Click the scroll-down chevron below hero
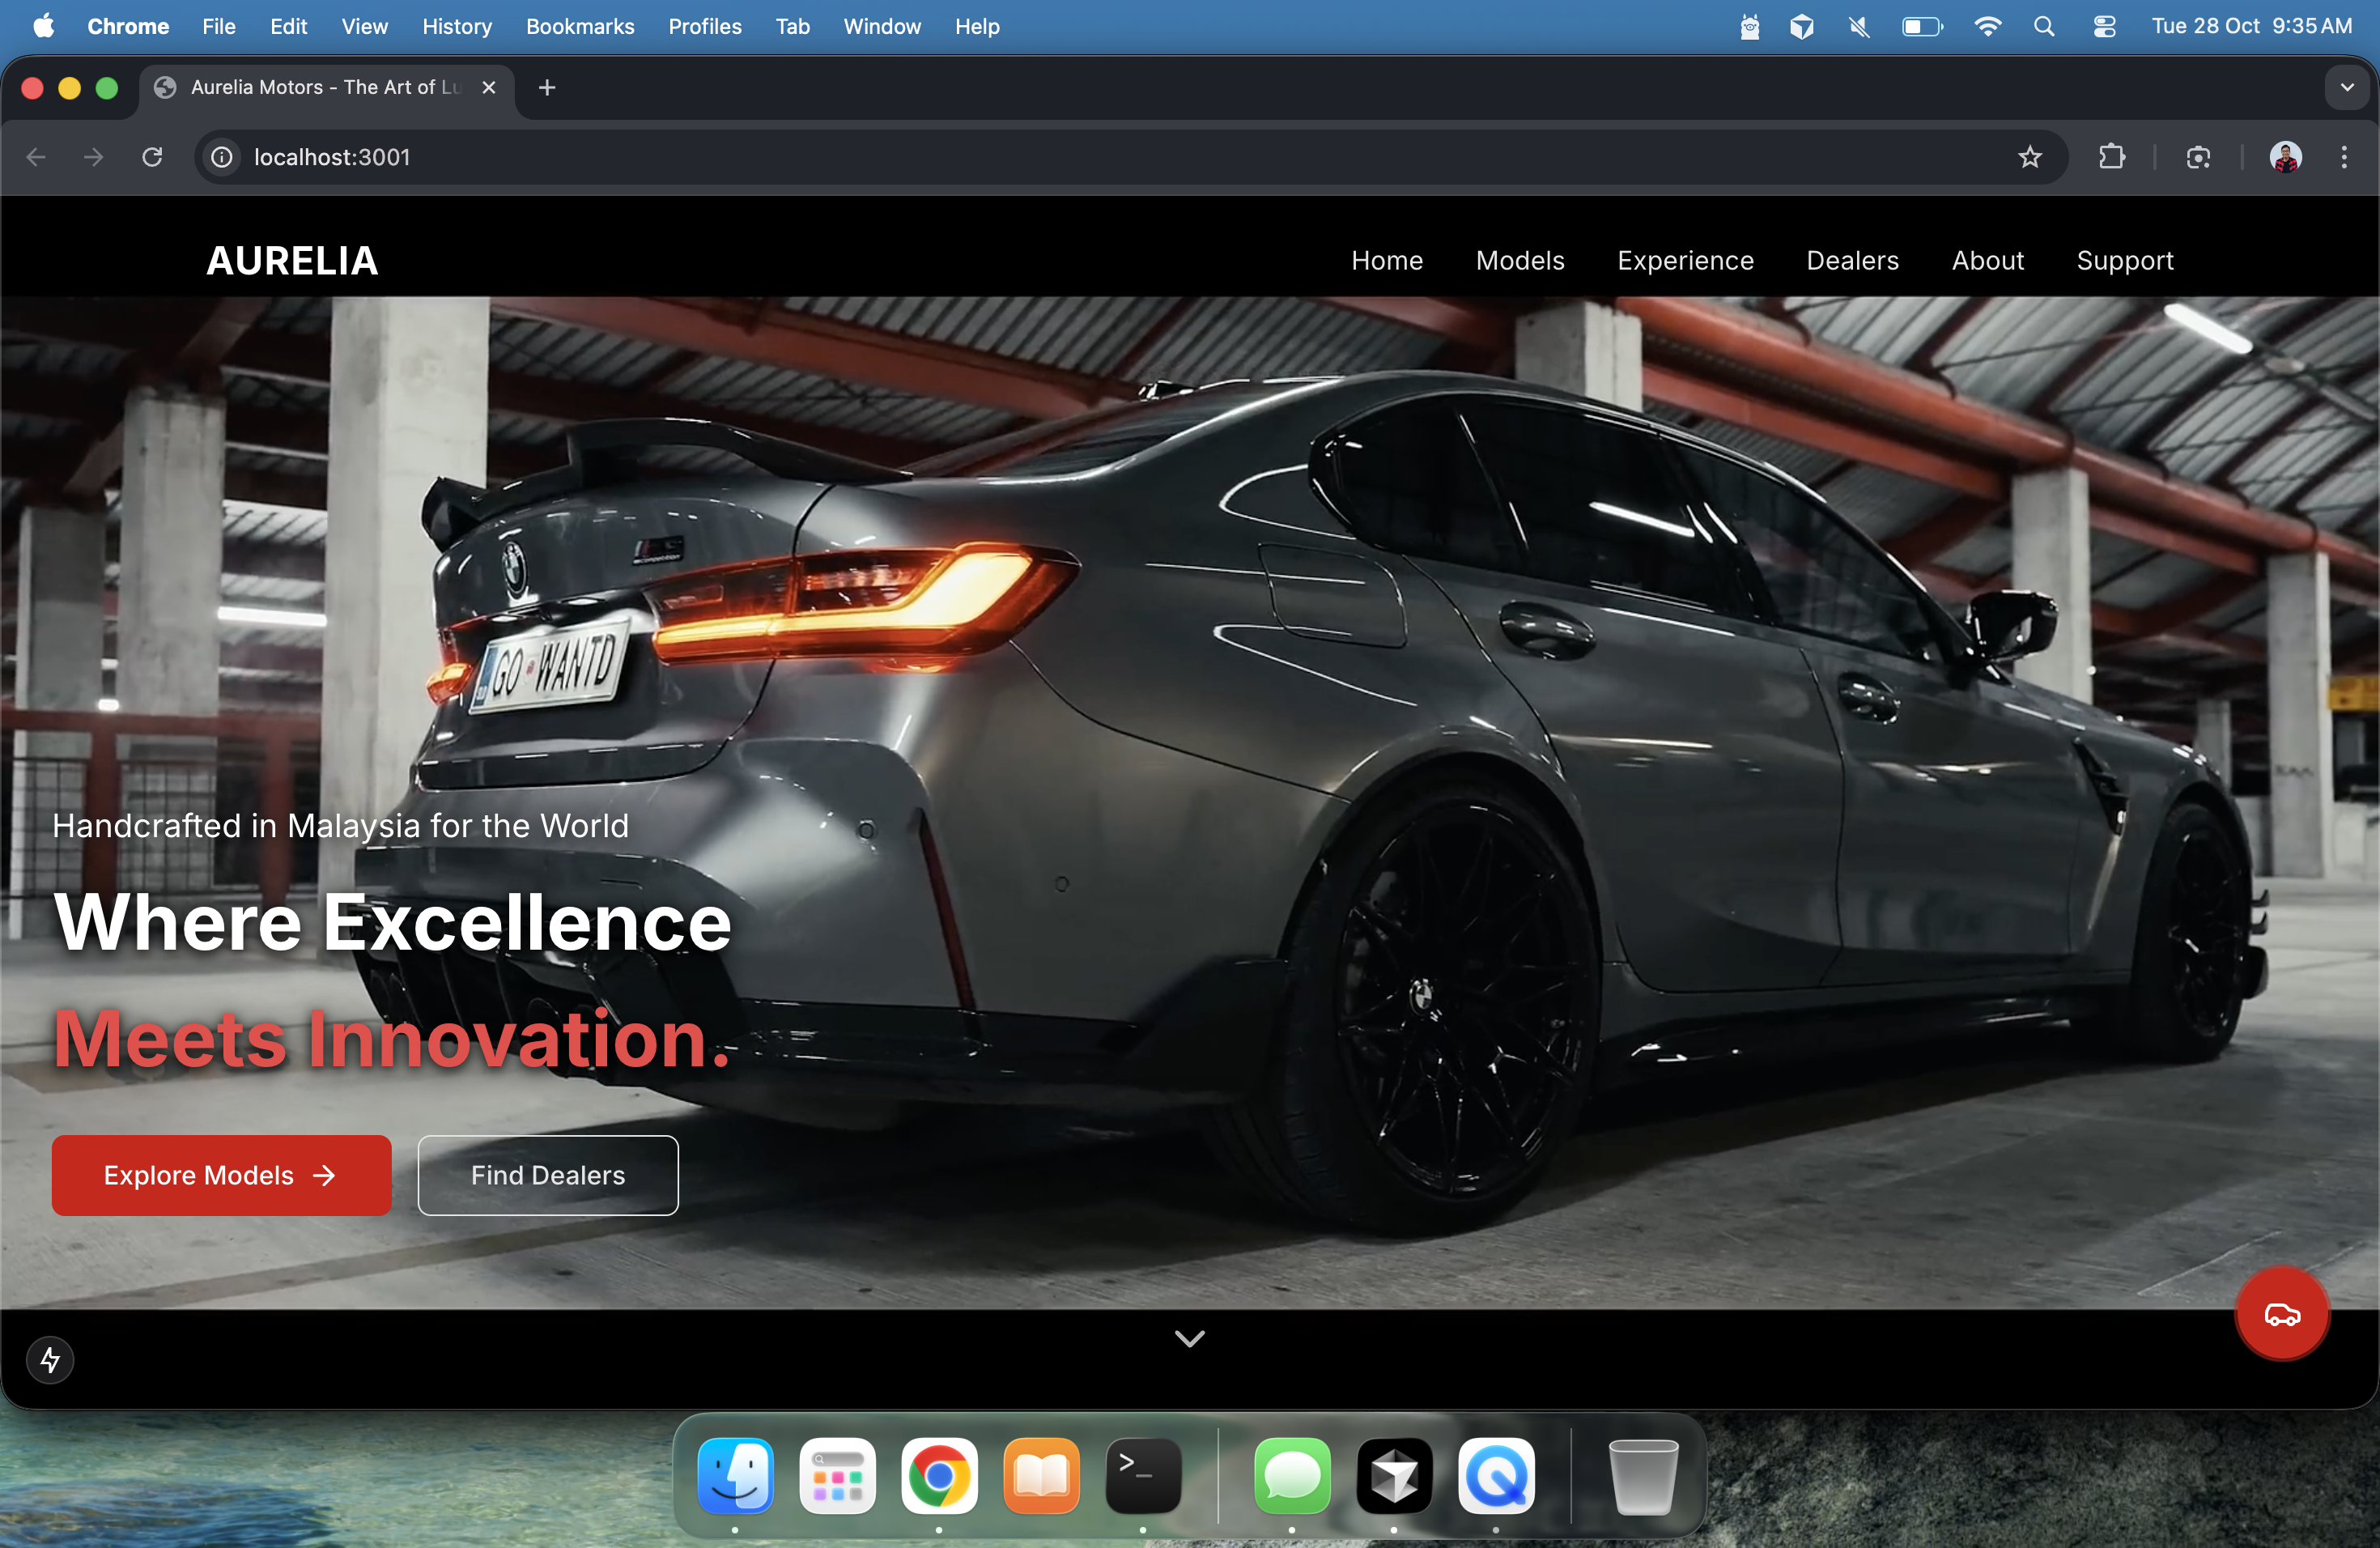This screenshot has width=2380, height=1548. [1189, 1338]
